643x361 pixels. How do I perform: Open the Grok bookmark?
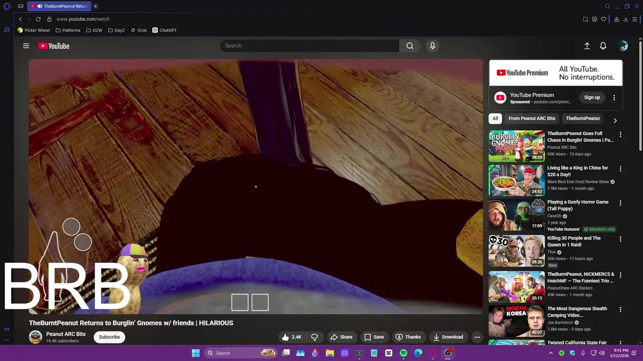pyautogui.click(x=139, y=30)
